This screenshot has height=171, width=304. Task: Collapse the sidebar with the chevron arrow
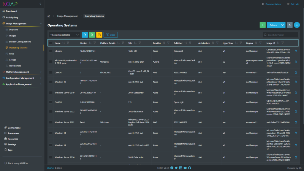pyautogui.click(x=40, y=4)
